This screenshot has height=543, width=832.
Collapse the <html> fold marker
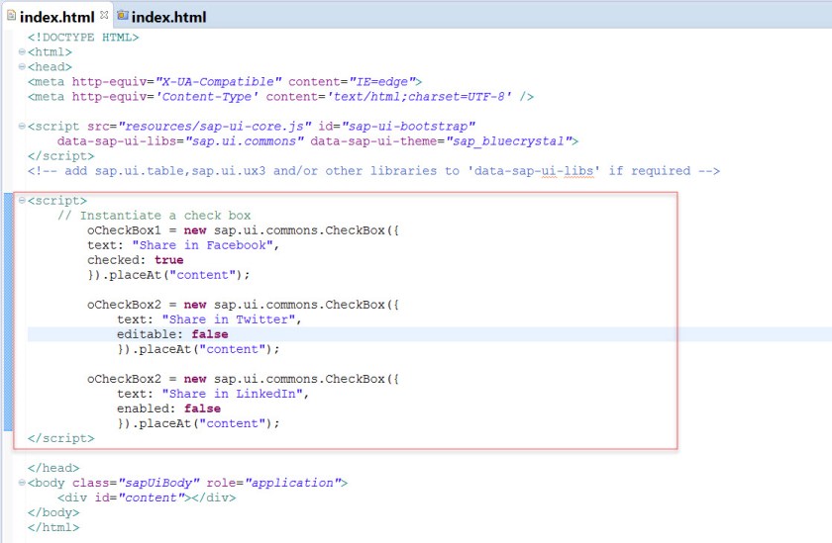coord(22,51)
